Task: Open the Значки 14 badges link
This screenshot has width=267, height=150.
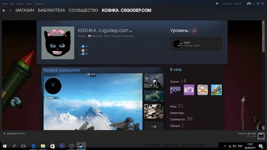Action: coord(178,81)
